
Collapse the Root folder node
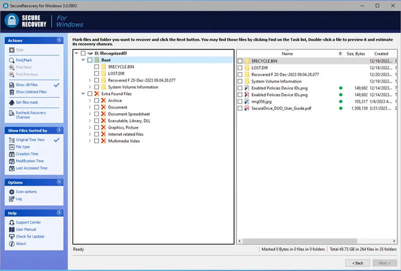click(83, 60)
